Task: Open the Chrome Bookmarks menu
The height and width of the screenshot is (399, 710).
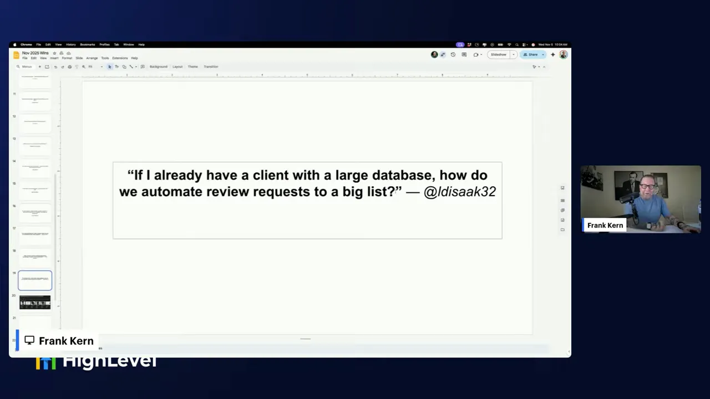Action: coord(87,44)
